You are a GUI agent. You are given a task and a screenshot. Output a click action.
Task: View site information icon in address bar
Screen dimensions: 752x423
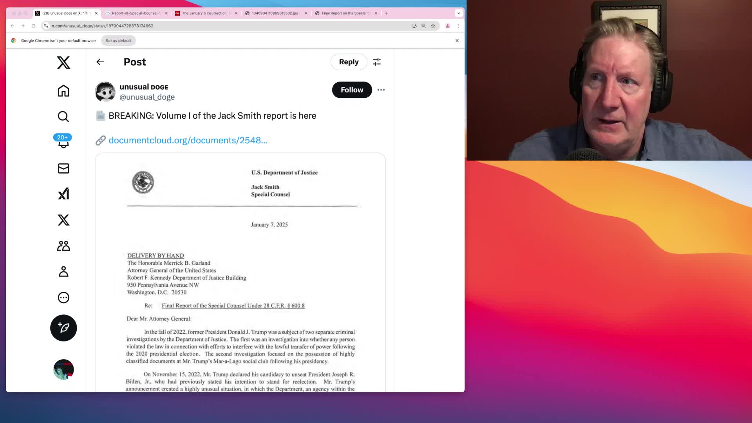coord(46,26)
